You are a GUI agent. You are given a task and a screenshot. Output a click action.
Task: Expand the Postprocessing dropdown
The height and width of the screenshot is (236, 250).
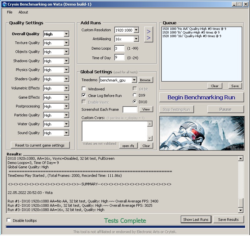66,106
